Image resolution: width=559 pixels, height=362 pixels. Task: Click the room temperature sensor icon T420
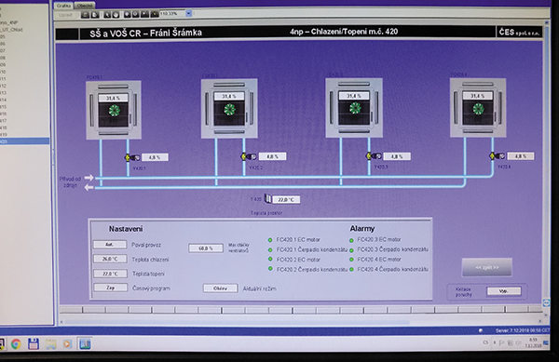coord(267,199)
